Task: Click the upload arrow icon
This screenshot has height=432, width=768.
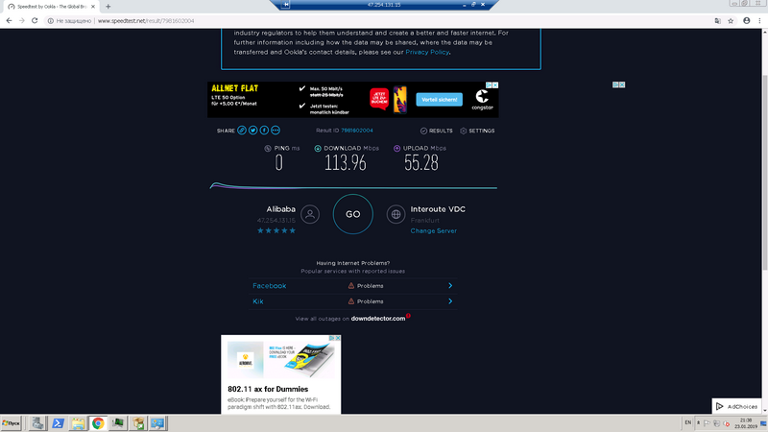Action: click(396, 149)
